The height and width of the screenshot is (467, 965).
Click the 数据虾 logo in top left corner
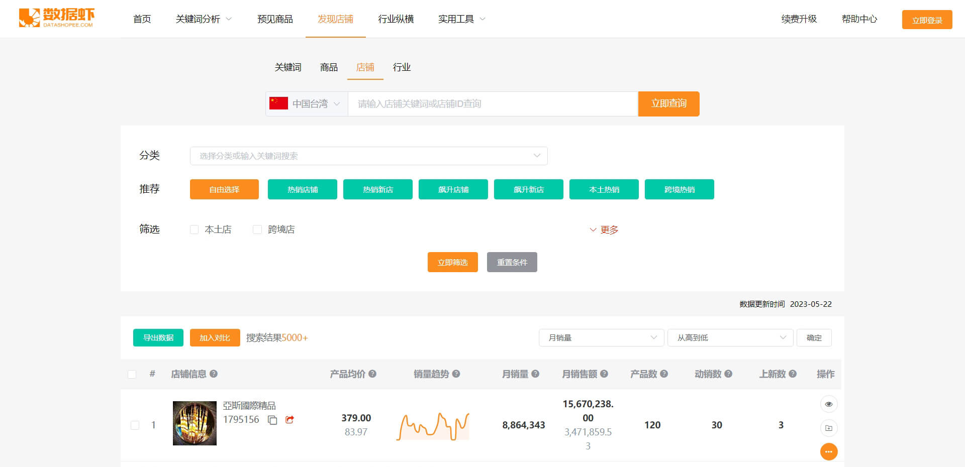click(x=57, y=18)
